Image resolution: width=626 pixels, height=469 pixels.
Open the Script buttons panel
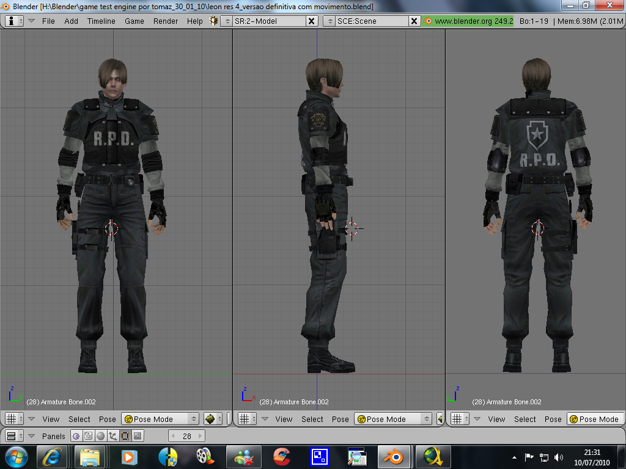pos(89,436)
